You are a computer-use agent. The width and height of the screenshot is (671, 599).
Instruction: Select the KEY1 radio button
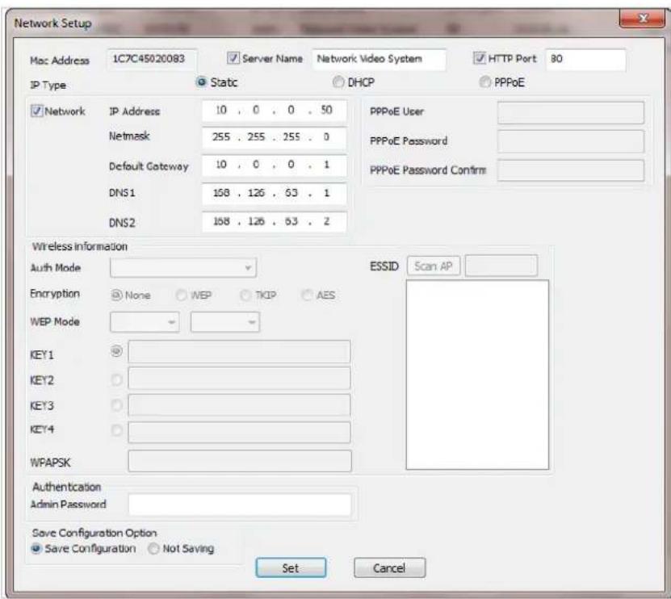pyautogui.click(x=116, y=351)
